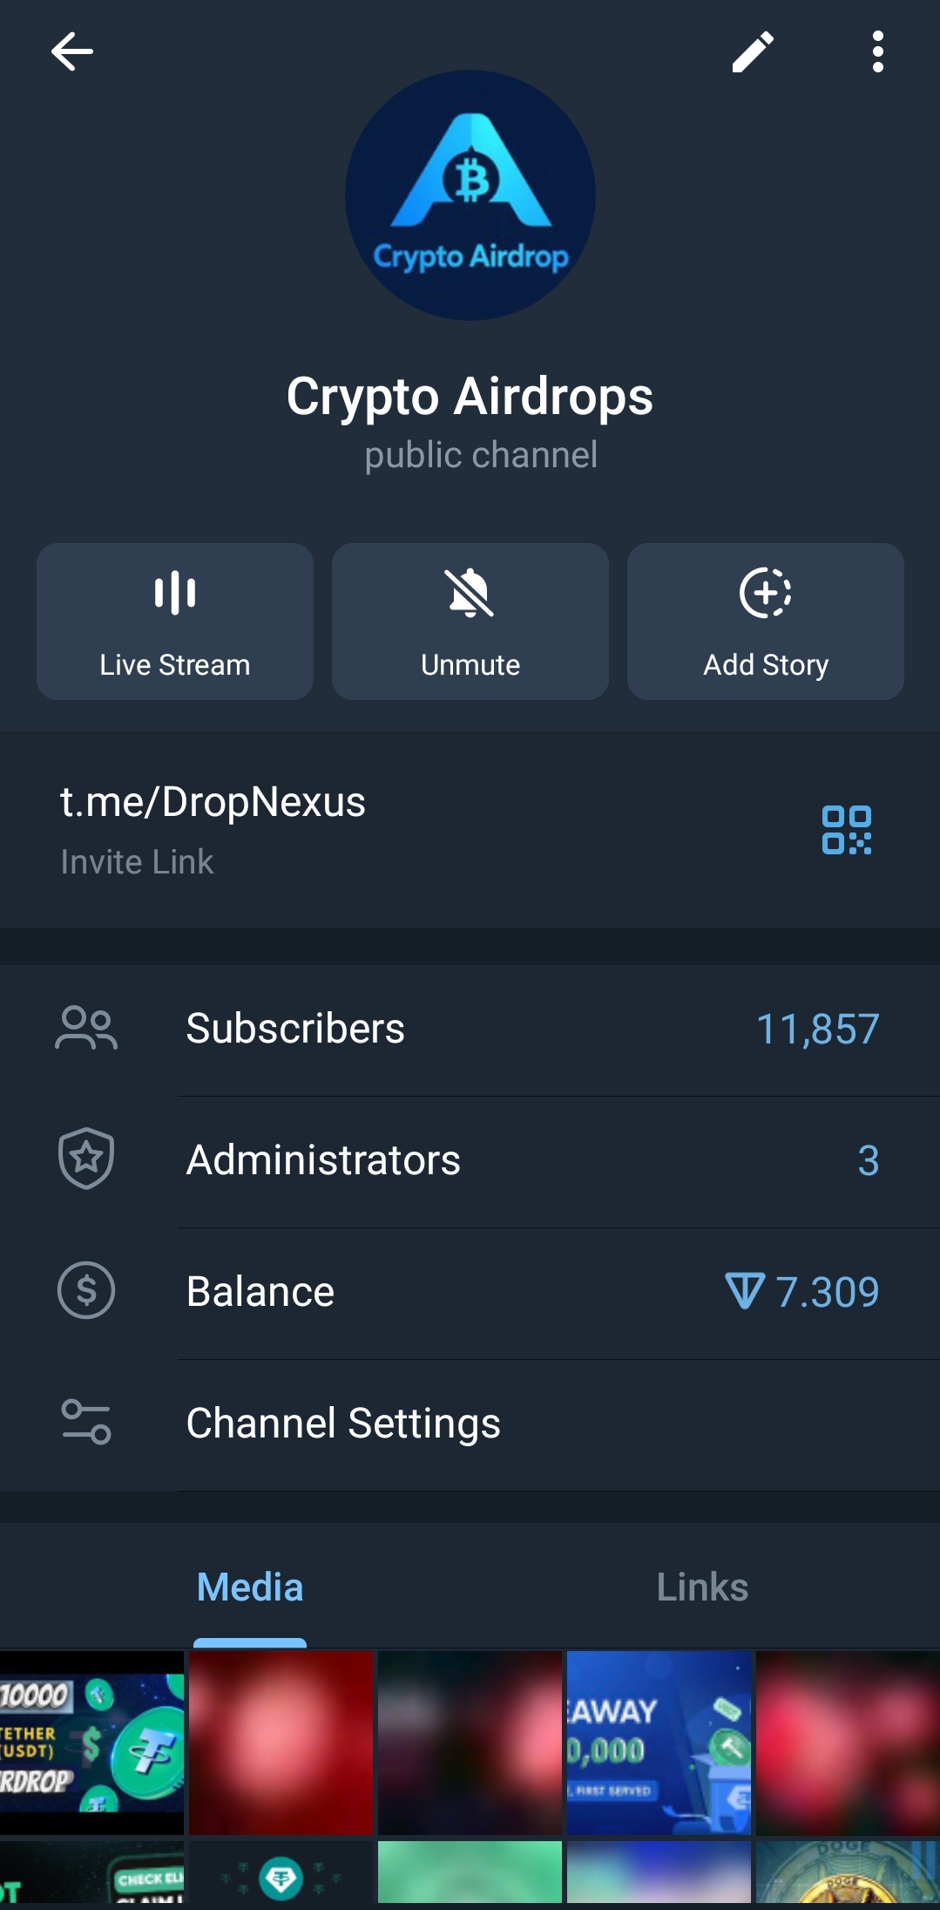Tap the Balance dollar icon
The image size is (940, 1910).
pyautogui.click(x=86, y=1291)
